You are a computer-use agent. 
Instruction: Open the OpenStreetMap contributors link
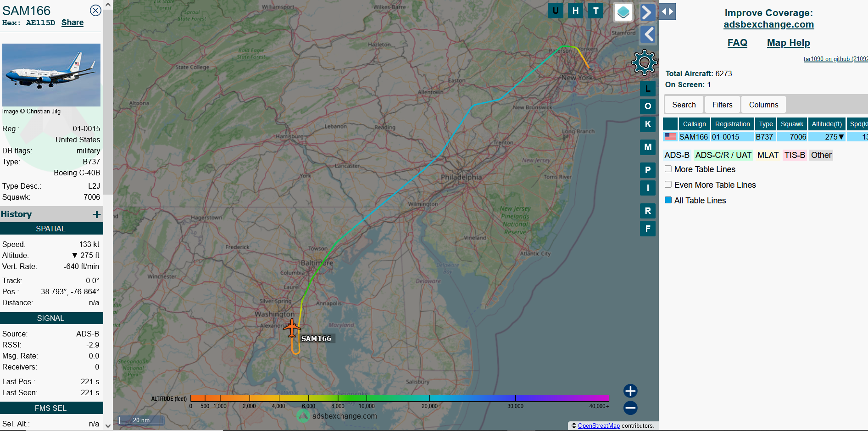(x=599, y=425)
